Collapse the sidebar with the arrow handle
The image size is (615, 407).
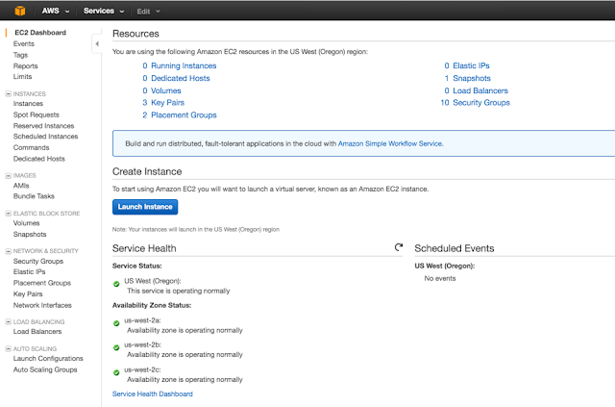point(97,44)
